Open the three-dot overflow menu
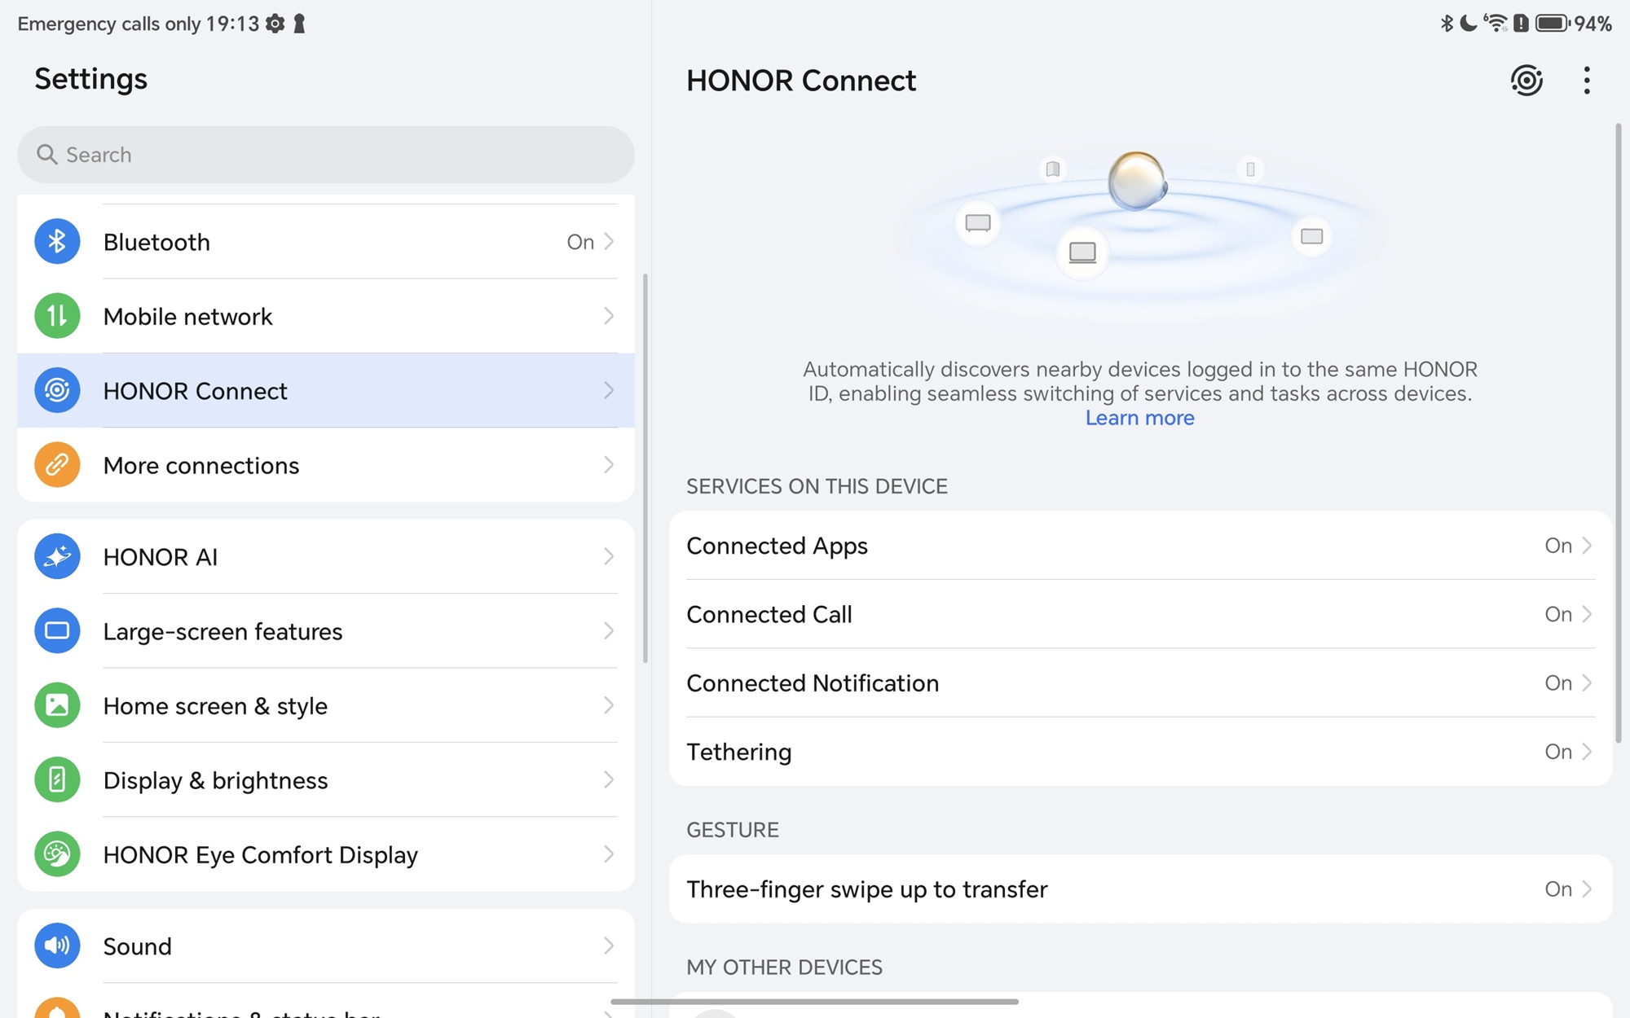The width and height of the screenshot is (1630, 1018). 1586,80
